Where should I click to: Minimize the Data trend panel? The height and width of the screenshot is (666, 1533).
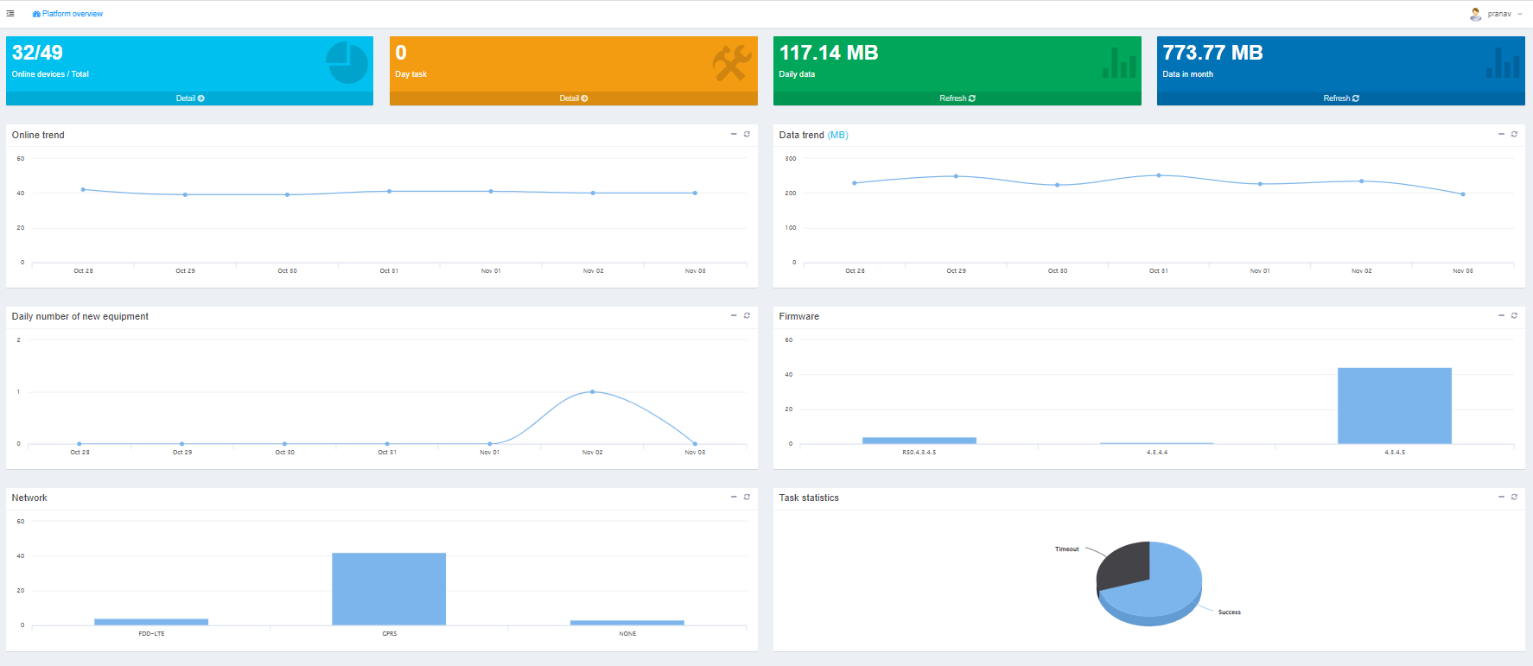pos(1501,134)
